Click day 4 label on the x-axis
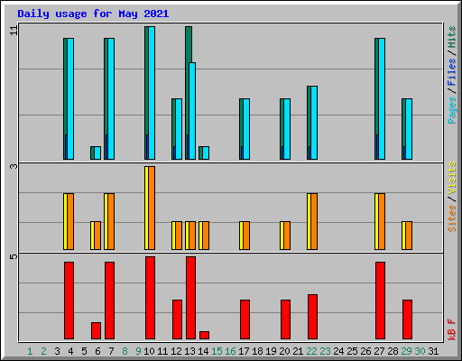Viewport: 462px width, 361px height. point(70,351)
